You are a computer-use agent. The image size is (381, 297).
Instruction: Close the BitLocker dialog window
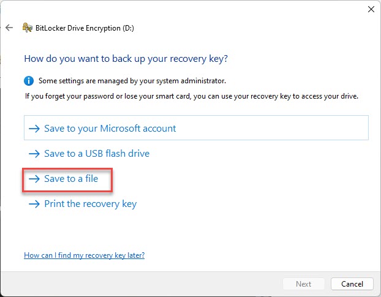(x=371, y=9)
